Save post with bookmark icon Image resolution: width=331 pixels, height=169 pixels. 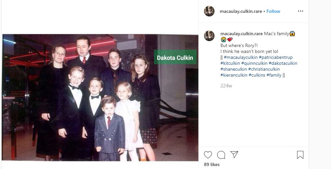coord(300,155)
